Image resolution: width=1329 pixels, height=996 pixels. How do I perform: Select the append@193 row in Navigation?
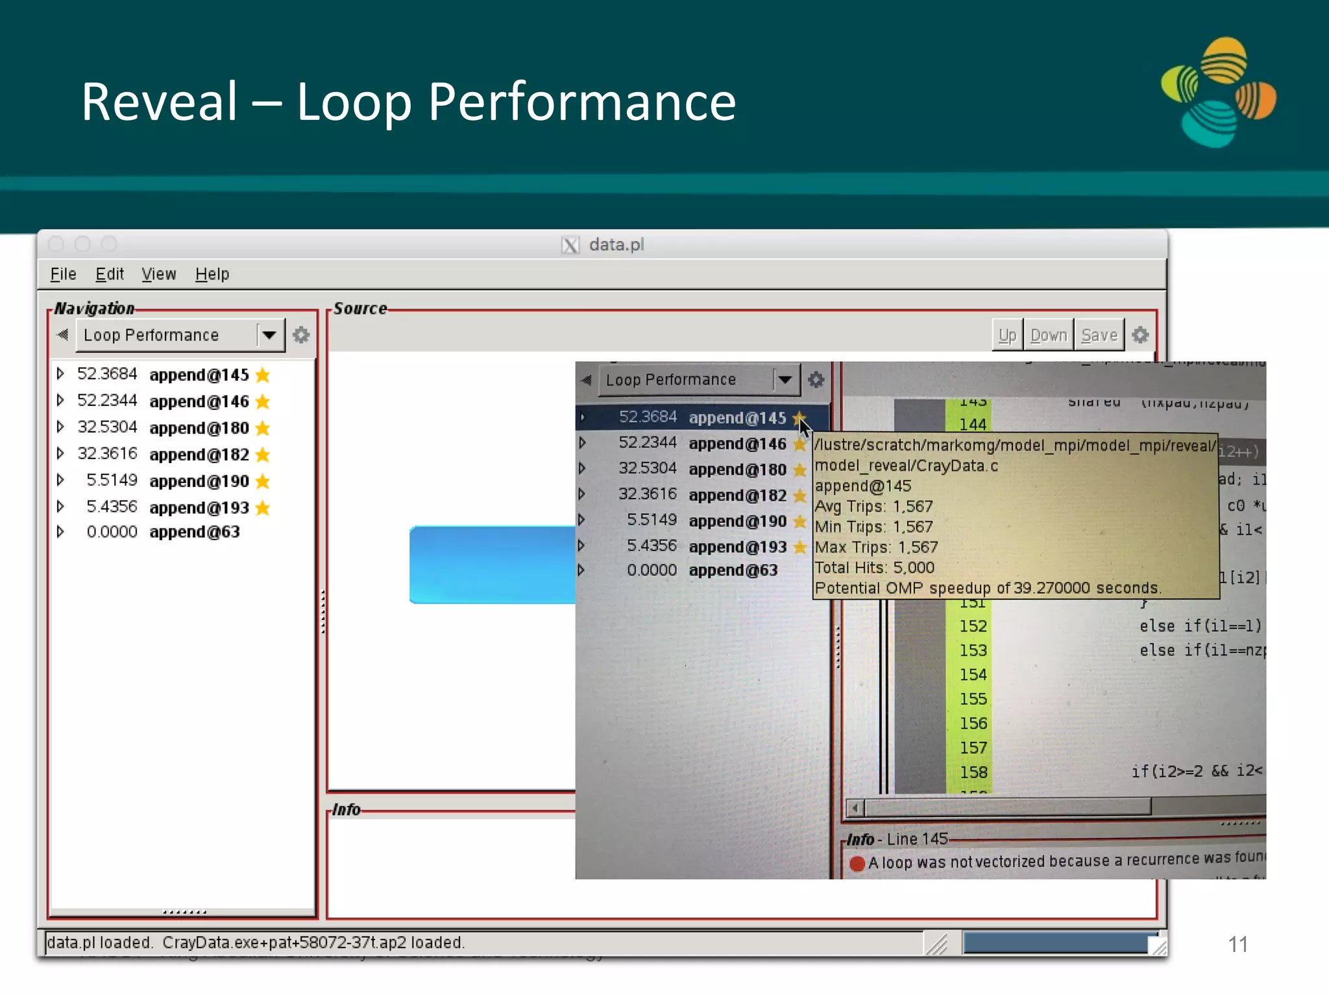click(x=182, y=507)
